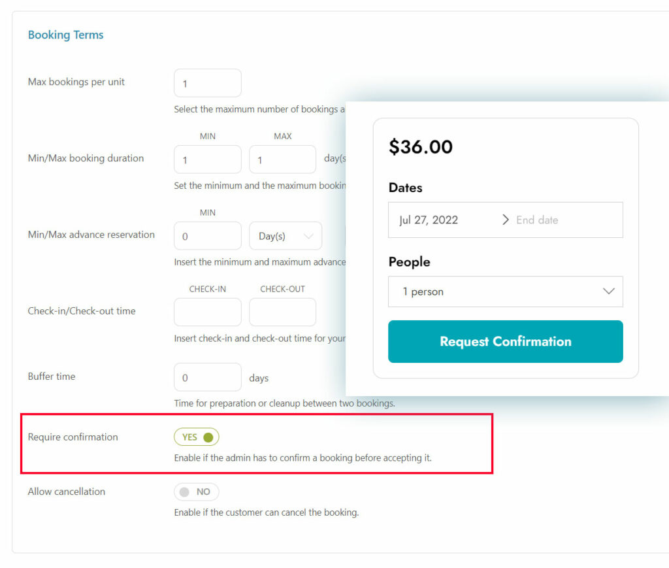Select the Check-in time field
The height and width of the screenshot is (568, 669).
point(208,312)
